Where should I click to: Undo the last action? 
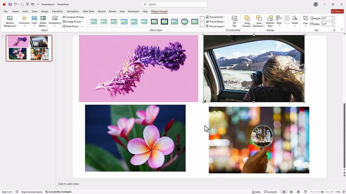(15, 4)
